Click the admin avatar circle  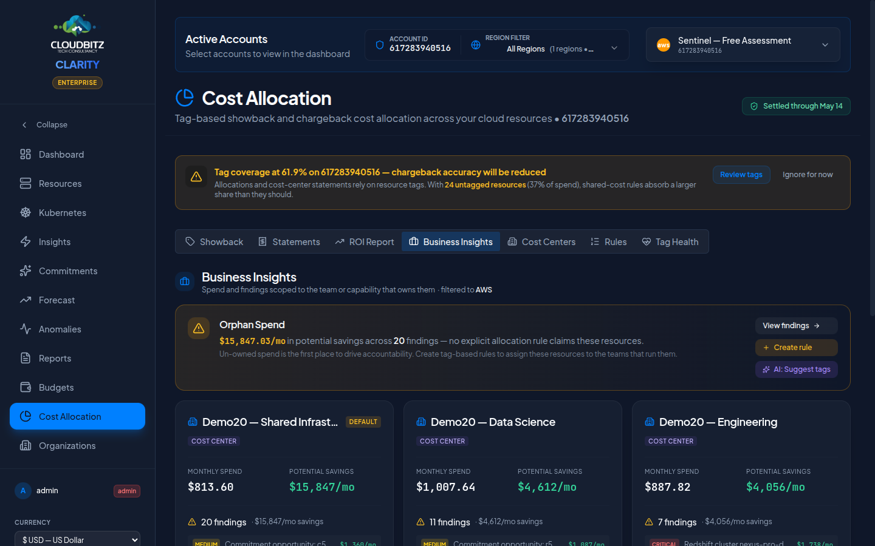coord(23,491)
